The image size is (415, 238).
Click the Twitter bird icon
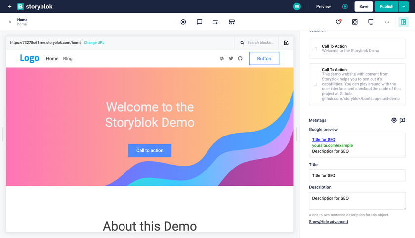pos(231,58)
